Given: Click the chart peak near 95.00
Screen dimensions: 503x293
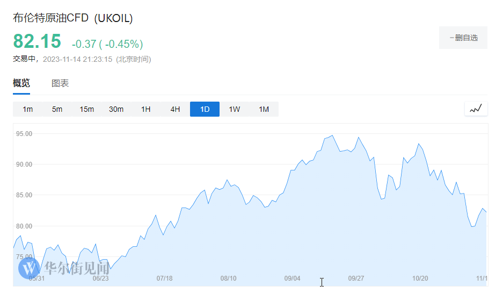Looking at the screenshot, I should pos(332,135).
